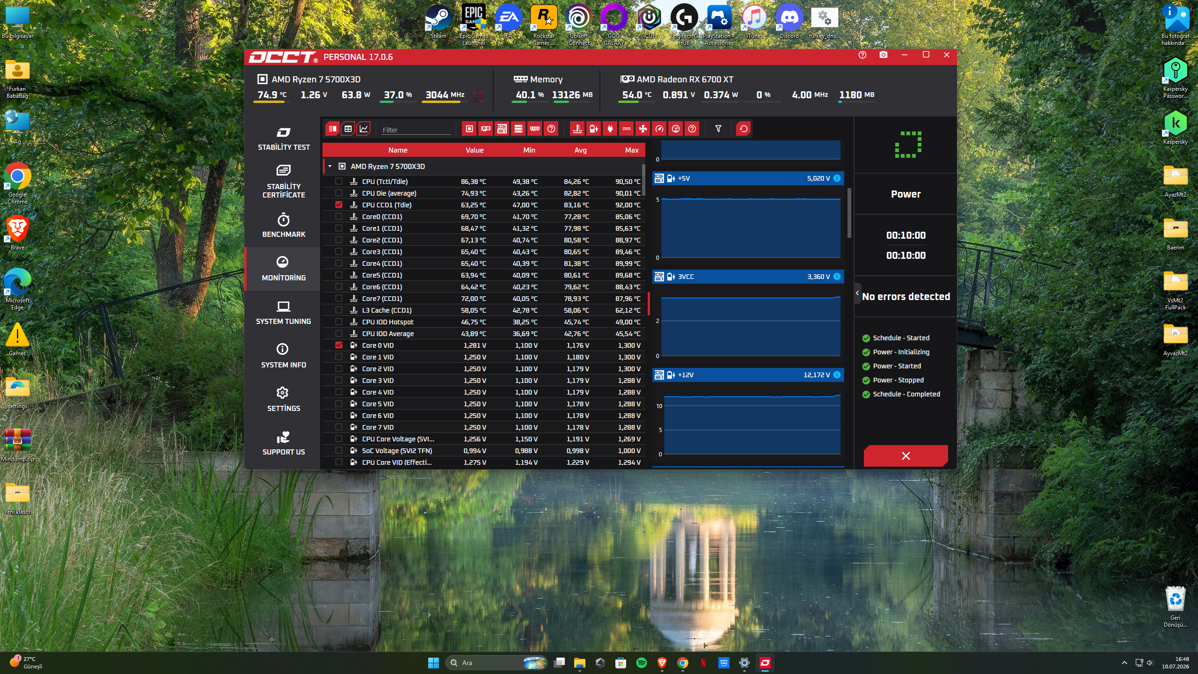Toggle the CPU sensor filter icon
Screen dimensions: 1198x674
coord(469,129)
